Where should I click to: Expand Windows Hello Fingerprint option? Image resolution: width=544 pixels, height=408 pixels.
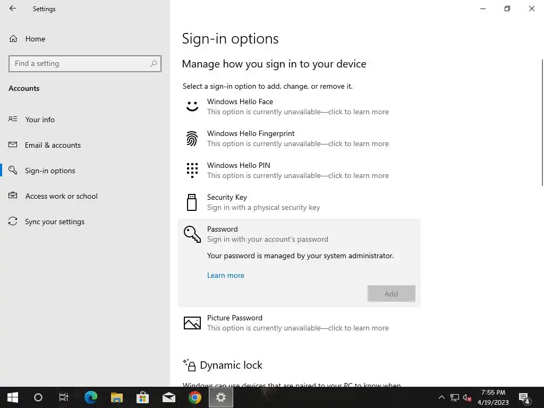click(299, 139)
